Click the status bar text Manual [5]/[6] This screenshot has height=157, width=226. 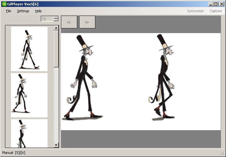click(14, 153)
